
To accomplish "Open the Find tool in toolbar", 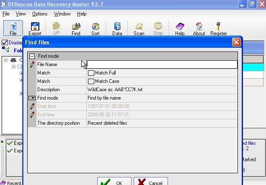I will (76, 28).
